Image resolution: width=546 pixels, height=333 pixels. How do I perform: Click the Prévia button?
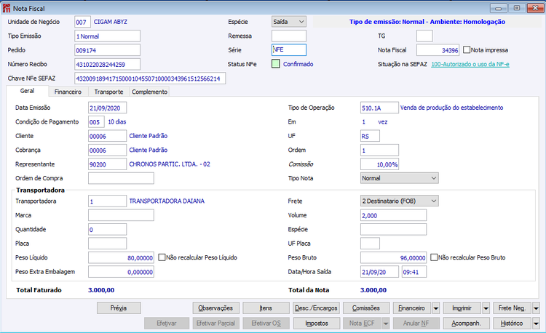pyautogui.click(x=119, y=308)
